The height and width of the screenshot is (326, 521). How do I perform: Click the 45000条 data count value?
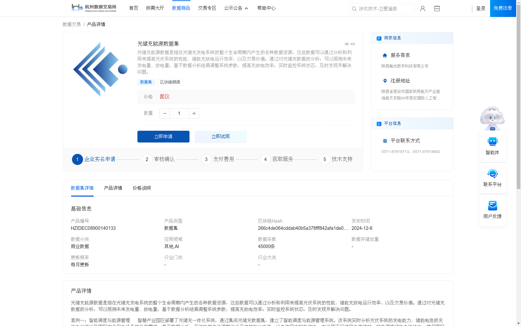coord(266,246)
